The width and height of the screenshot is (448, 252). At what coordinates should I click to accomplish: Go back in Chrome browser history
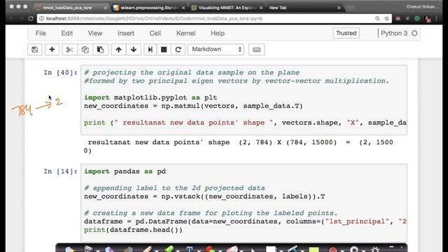click(x=12, y=19)
